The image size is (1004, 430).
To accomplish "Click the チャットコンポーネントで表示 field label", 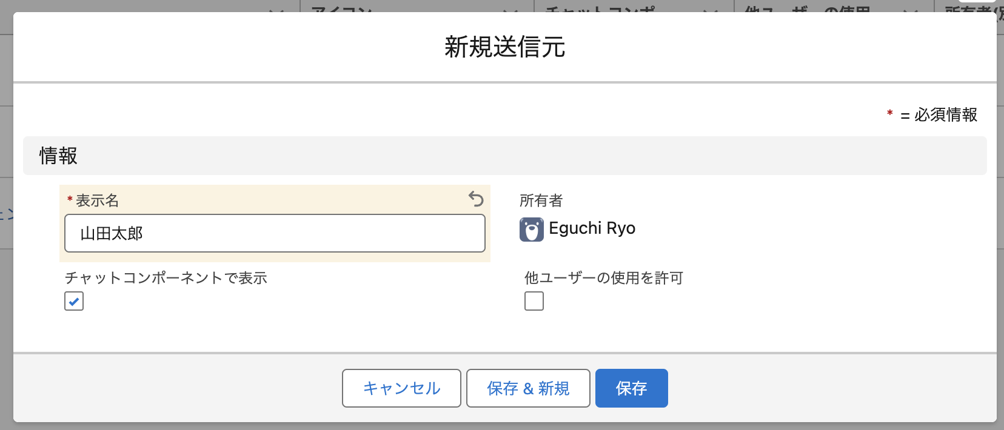I will pyautogui.click(x=166, y=278).
